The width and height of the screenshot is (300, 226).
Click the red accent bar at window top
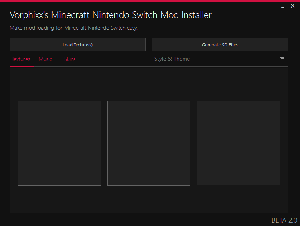150,1
